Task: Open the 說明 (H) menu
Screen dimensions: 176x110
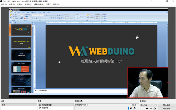Action: point(56,4)
